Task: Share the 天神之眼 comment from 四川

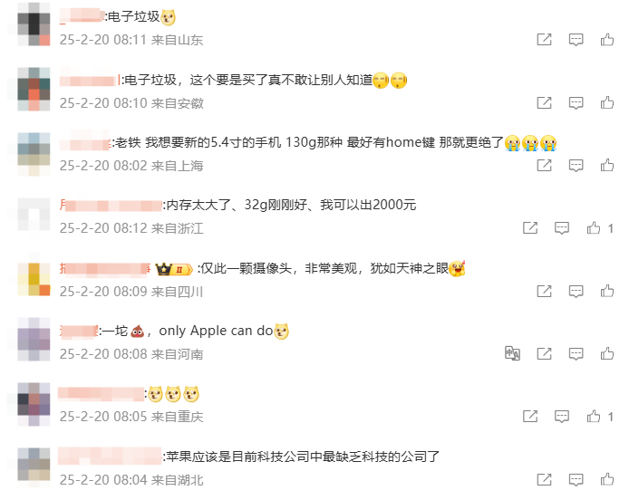Action: (545, 291)
